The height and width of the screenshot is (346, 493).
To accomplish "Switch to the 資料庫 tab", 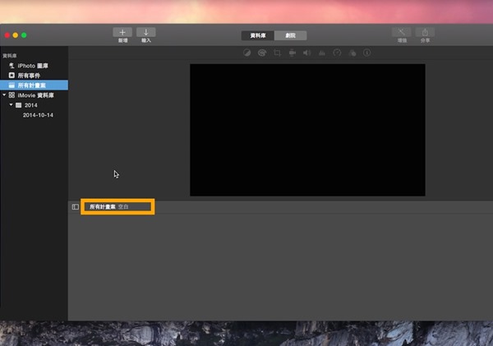I will pos(257,35).
